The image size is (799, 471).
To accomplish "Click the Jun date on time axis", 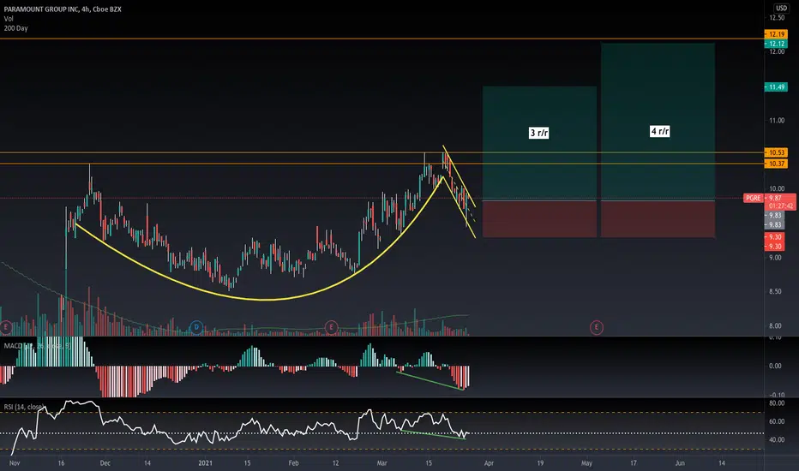I will [680, 463].
